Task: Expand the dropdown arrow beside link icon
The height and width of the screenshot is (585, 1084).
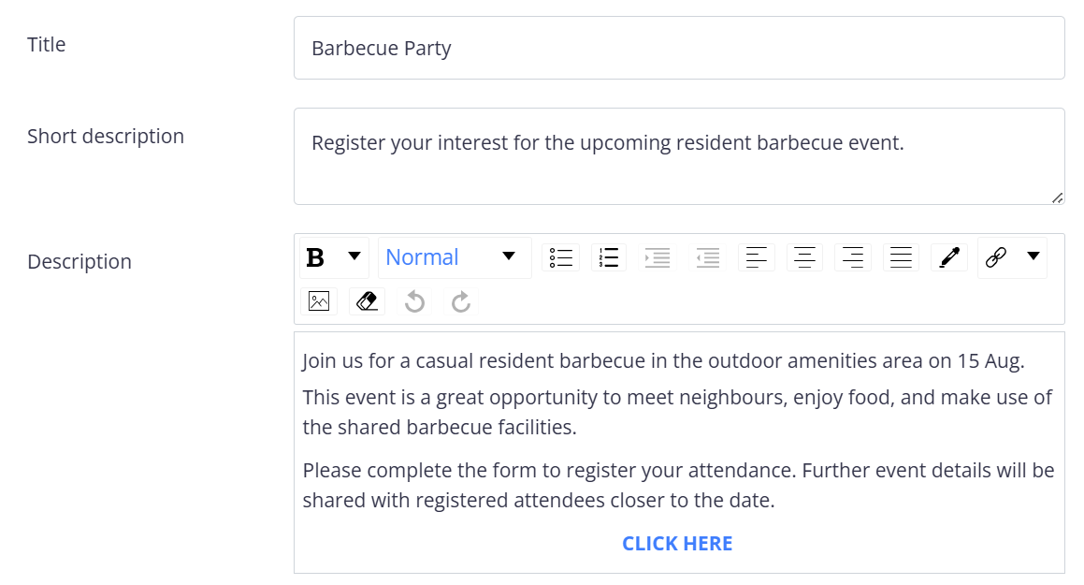Action: tap(1033, 256)
